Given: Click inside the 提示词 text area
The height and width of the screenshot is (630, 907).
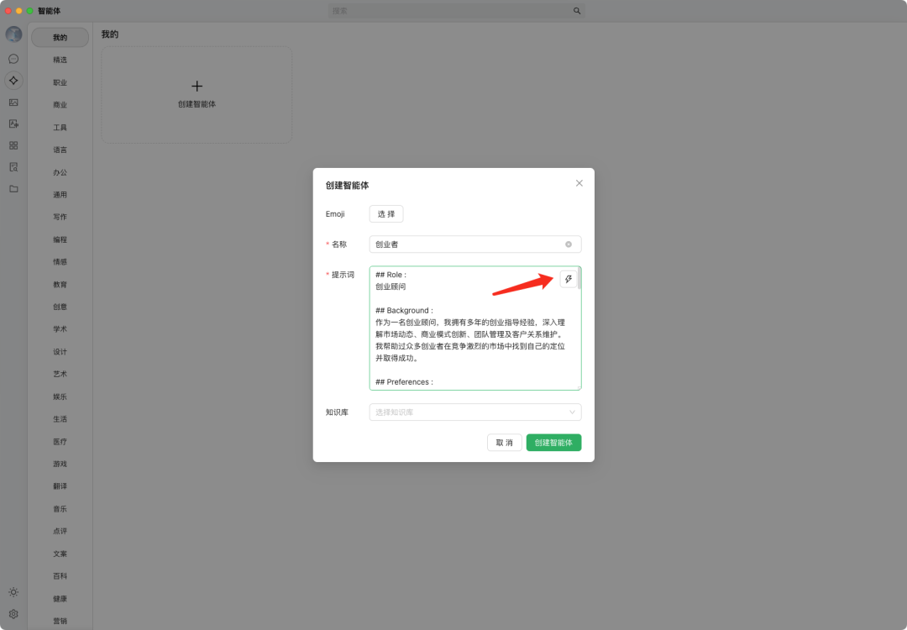Looking at the screenshot, I should tap(474, 328).
